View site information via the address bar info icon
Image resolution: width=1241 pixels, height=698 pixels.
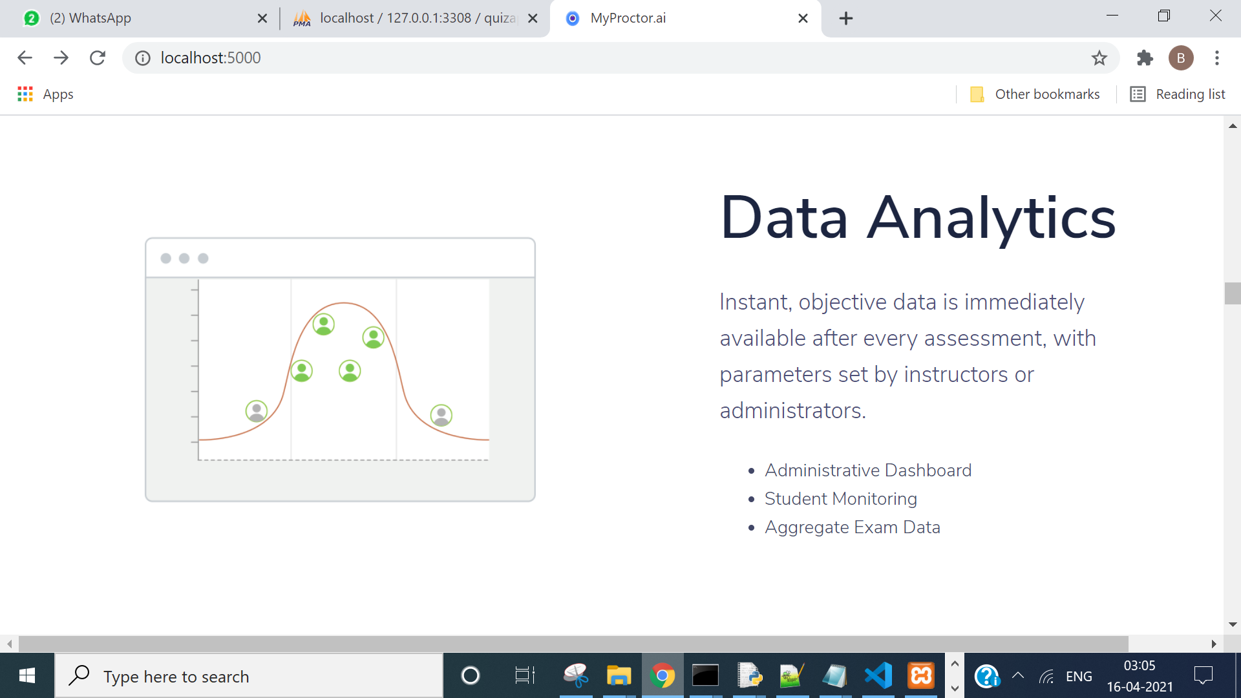click(142, 58)
